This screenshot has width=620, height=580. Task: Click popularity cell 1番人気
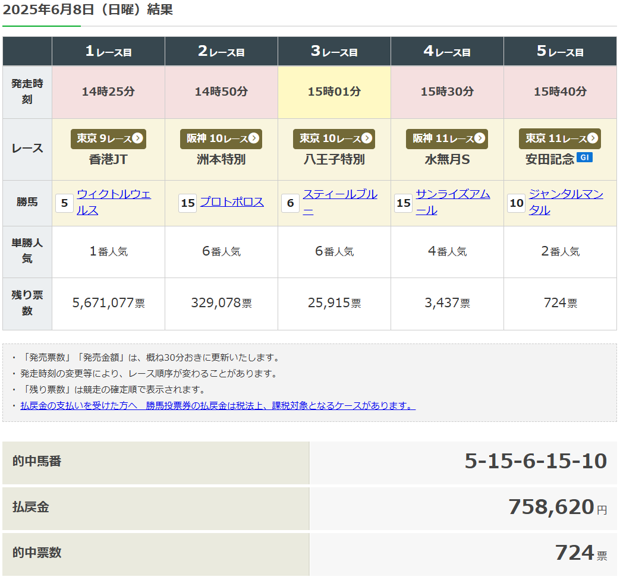coord(108,251)
